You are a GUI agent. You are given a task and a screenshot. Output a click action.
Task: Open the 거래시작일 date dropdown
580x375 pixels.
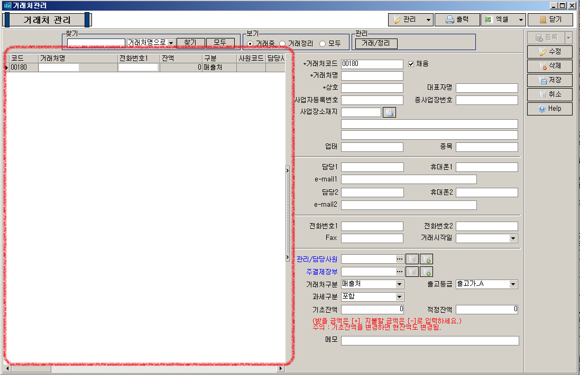click(x=513, y=238)
